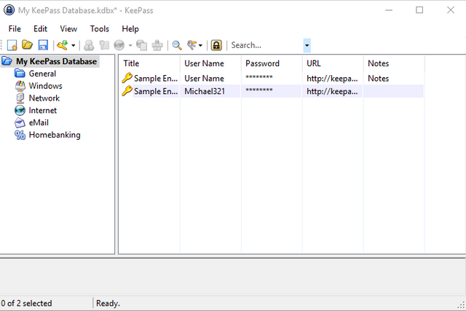Select the first Sample Entry row title
466x311 pixels.
pyautogui.click(x=156, y=78)
